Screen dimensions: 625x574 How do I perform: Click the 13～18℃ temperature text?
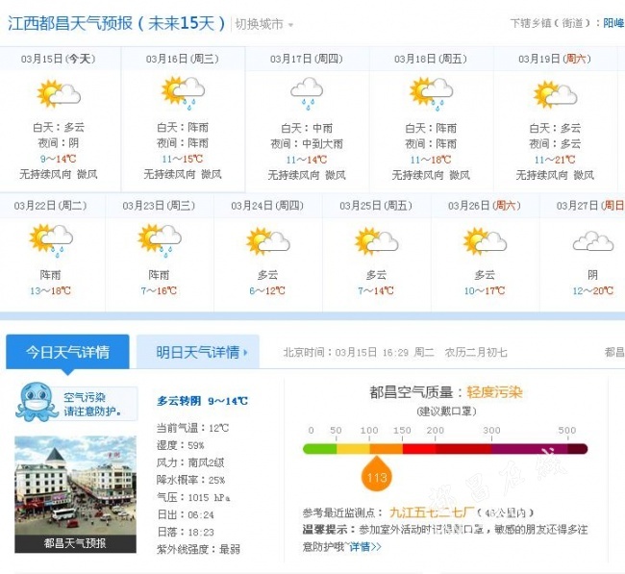(50, 290)
